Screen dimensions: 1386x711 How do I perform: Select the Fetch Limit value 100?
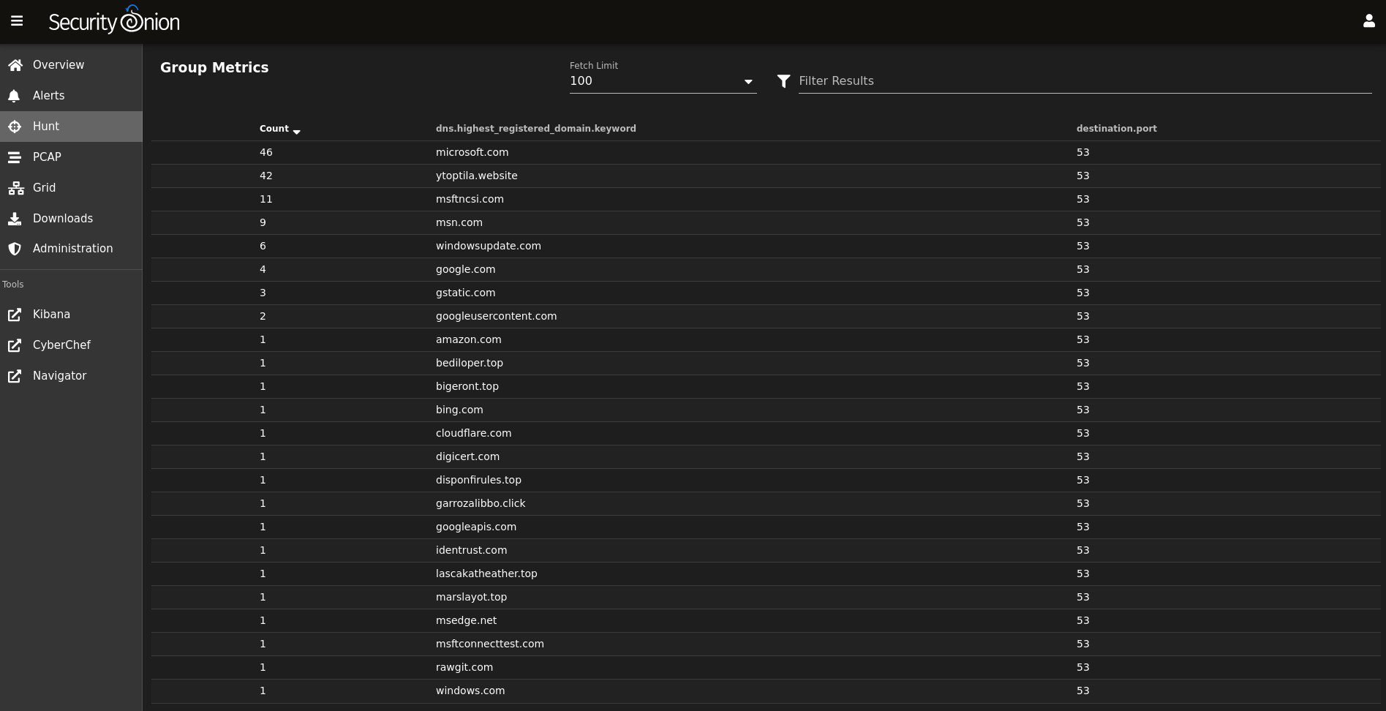pyautogui.click(x=581, y=81)
